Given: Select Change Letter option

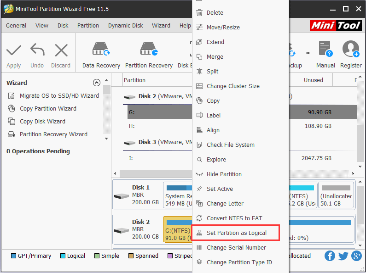Looking at the screenshot, I should (x=240, y=203).
